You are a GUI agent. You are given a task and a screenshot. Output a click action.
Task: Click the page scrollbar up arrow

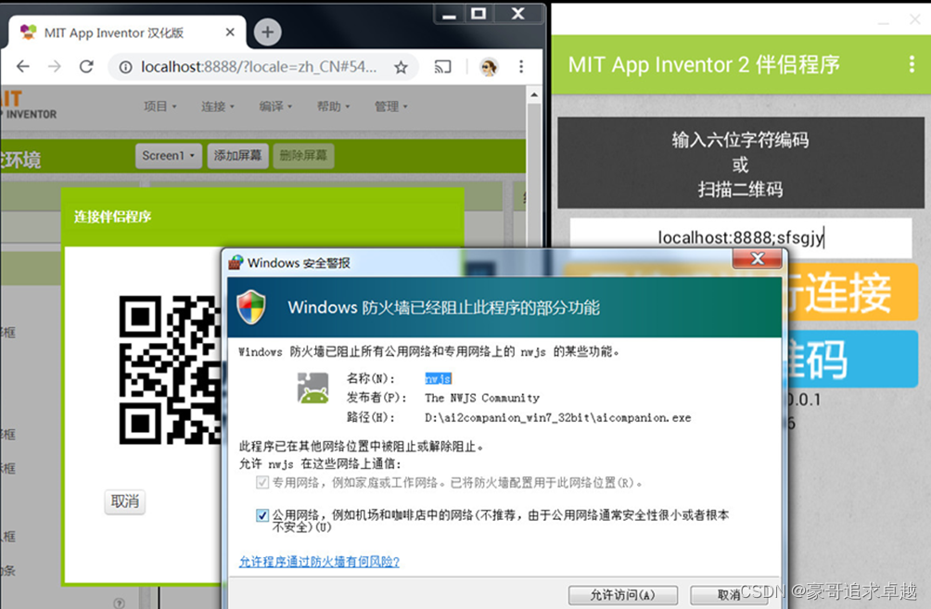[534, 95]
